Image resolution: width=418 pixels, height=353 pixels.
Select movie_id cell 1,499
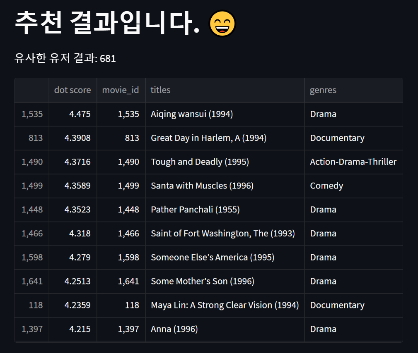point(121,186)
